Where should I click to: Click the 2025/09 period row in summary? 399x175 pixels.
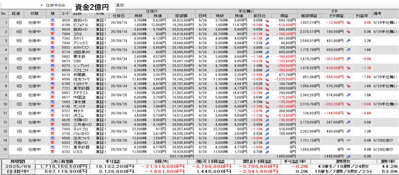click(x=18, y=167)
